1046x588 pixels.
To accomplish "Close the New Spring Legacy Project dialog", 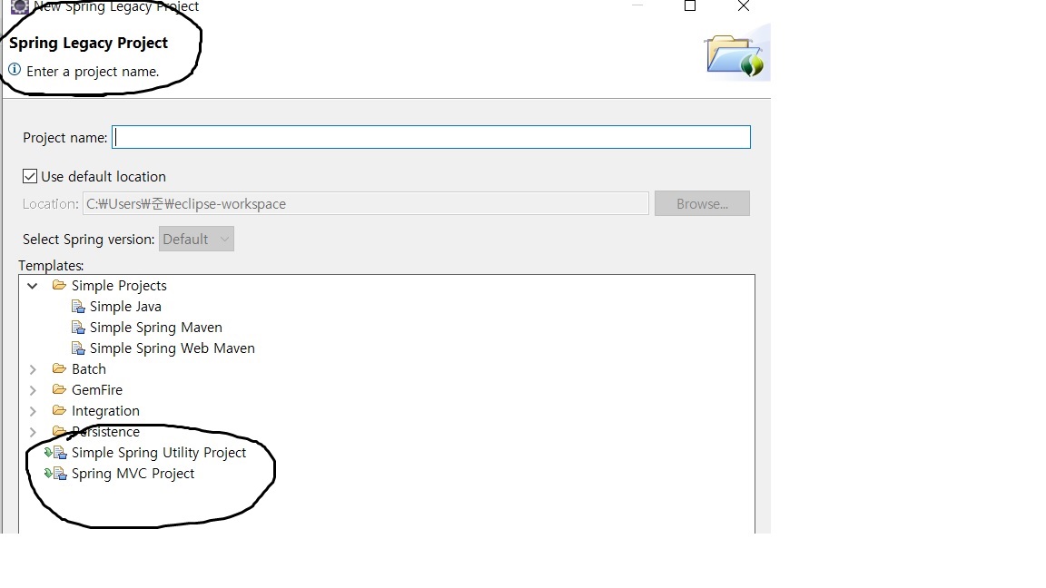I will [x=744, y=6].
